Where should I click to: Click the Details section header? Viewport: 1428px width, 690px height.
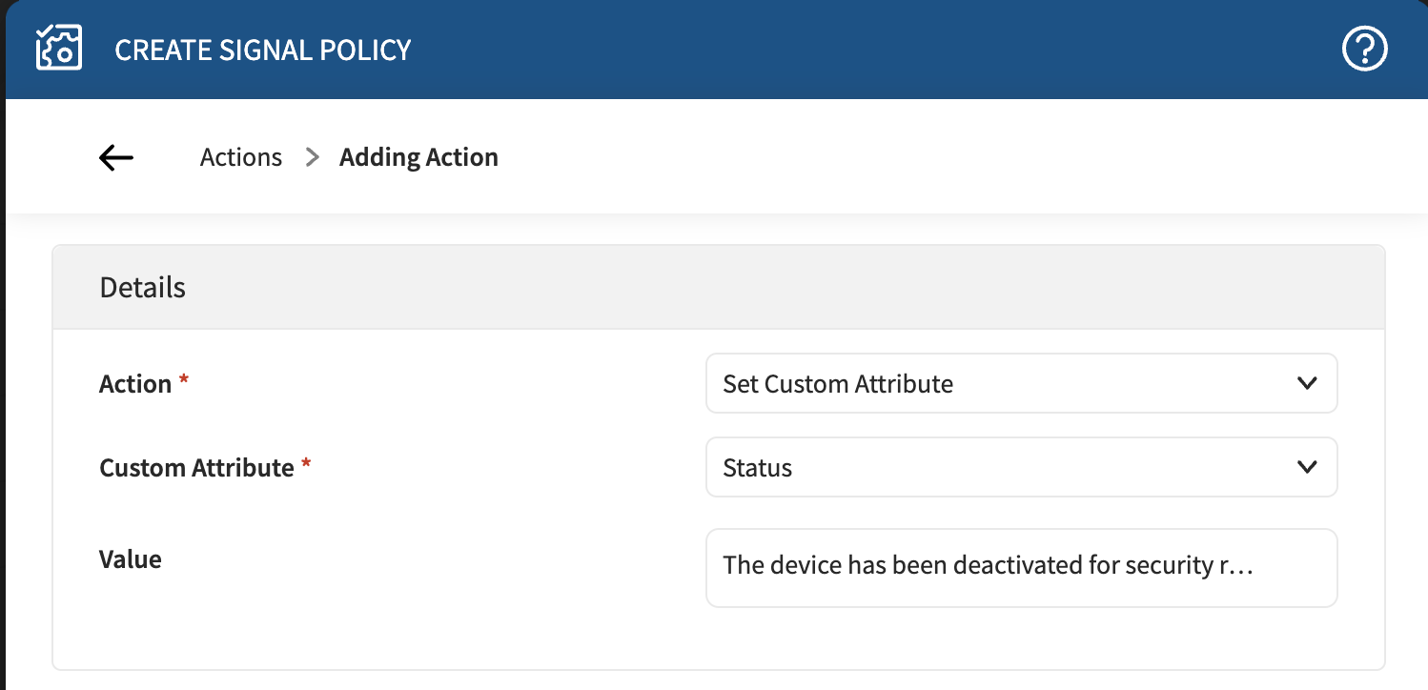point(143,287)
